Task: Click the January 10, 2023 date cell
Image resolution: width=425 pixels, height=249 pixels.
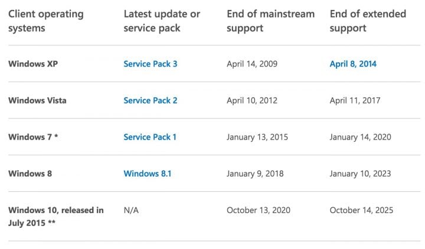Action: click(x=360, y=174)
